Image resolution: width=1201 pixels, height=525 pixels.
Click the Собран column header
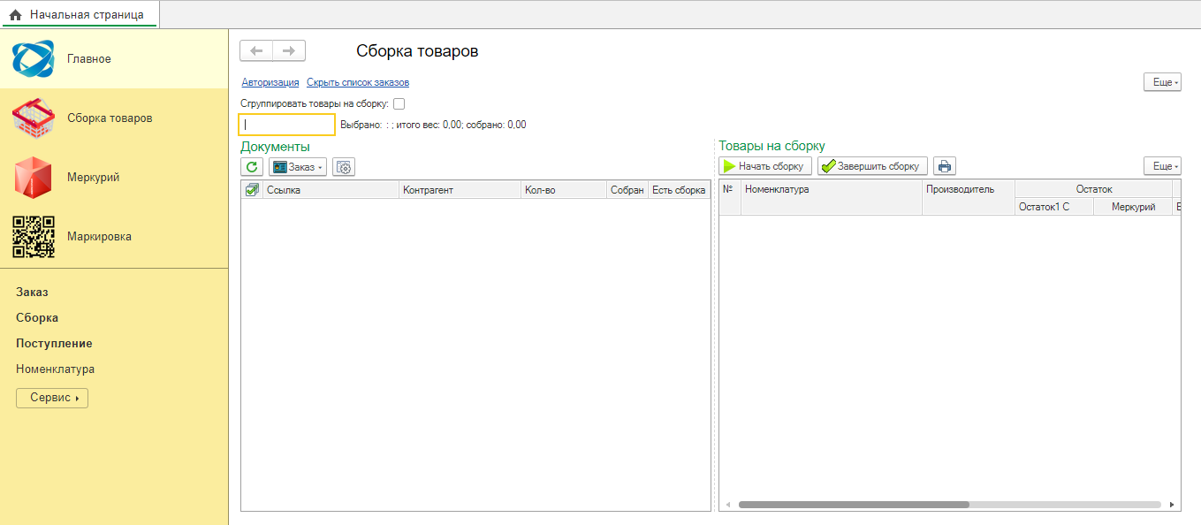(x=627, y=190)
